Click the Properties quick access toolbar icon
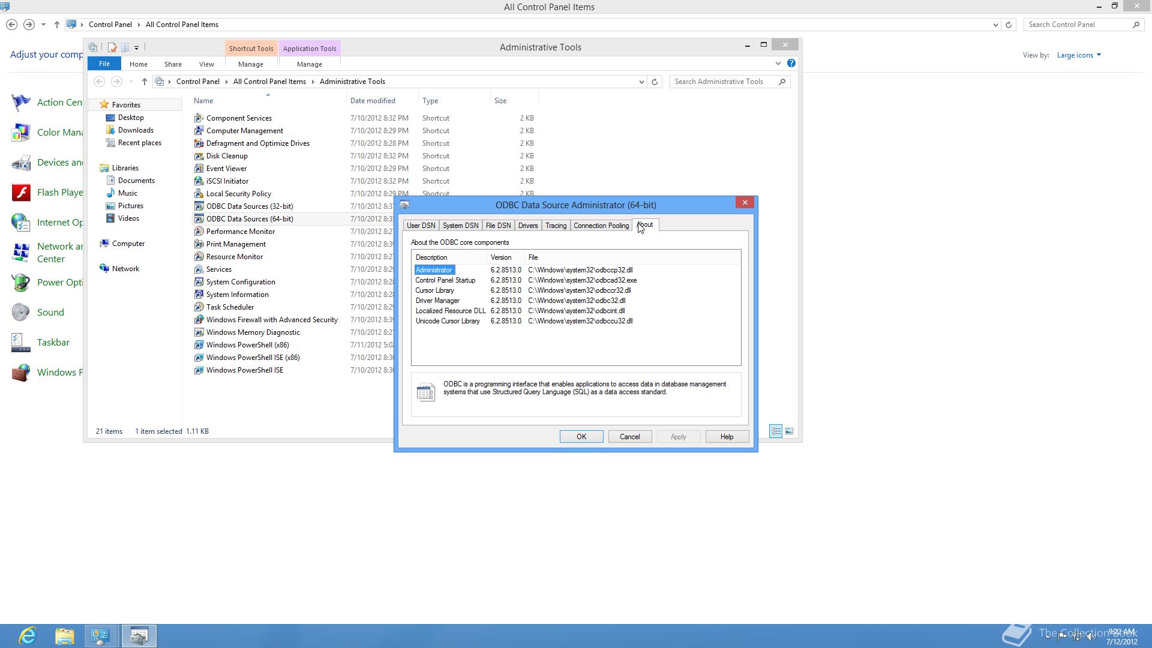Viewport: 1152px width, 648px height. point(112,47)
